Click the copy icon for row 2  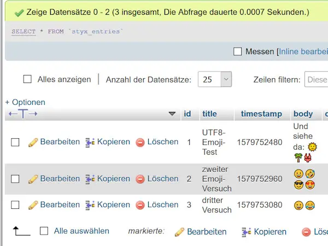click(90, 179)
